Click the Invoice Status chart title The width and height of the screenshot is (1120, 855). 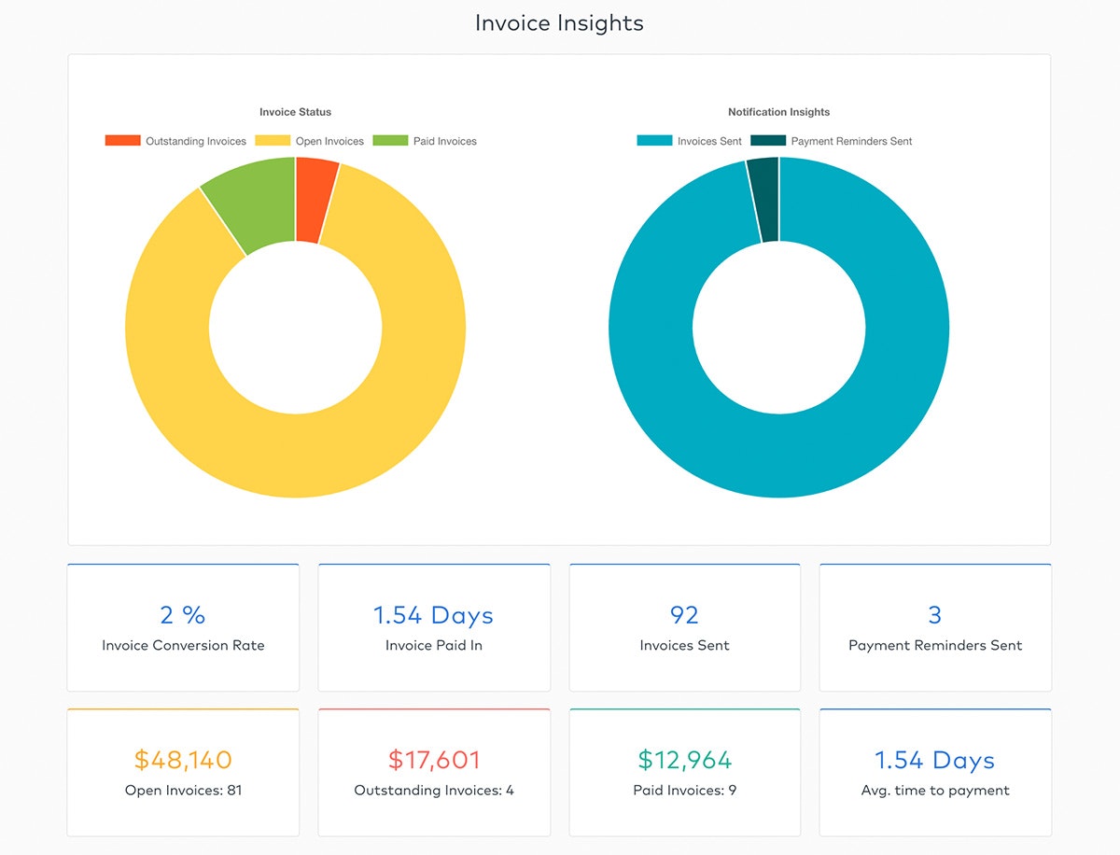tap(296, 112)
